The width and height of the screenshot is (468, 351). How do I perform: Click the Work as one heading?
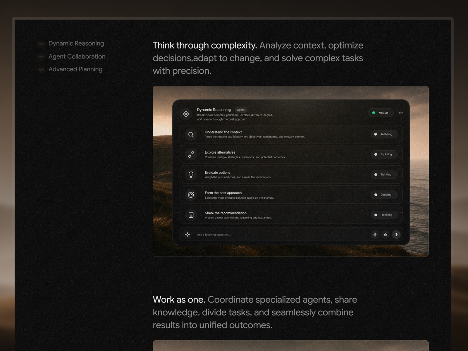[179, 300]
